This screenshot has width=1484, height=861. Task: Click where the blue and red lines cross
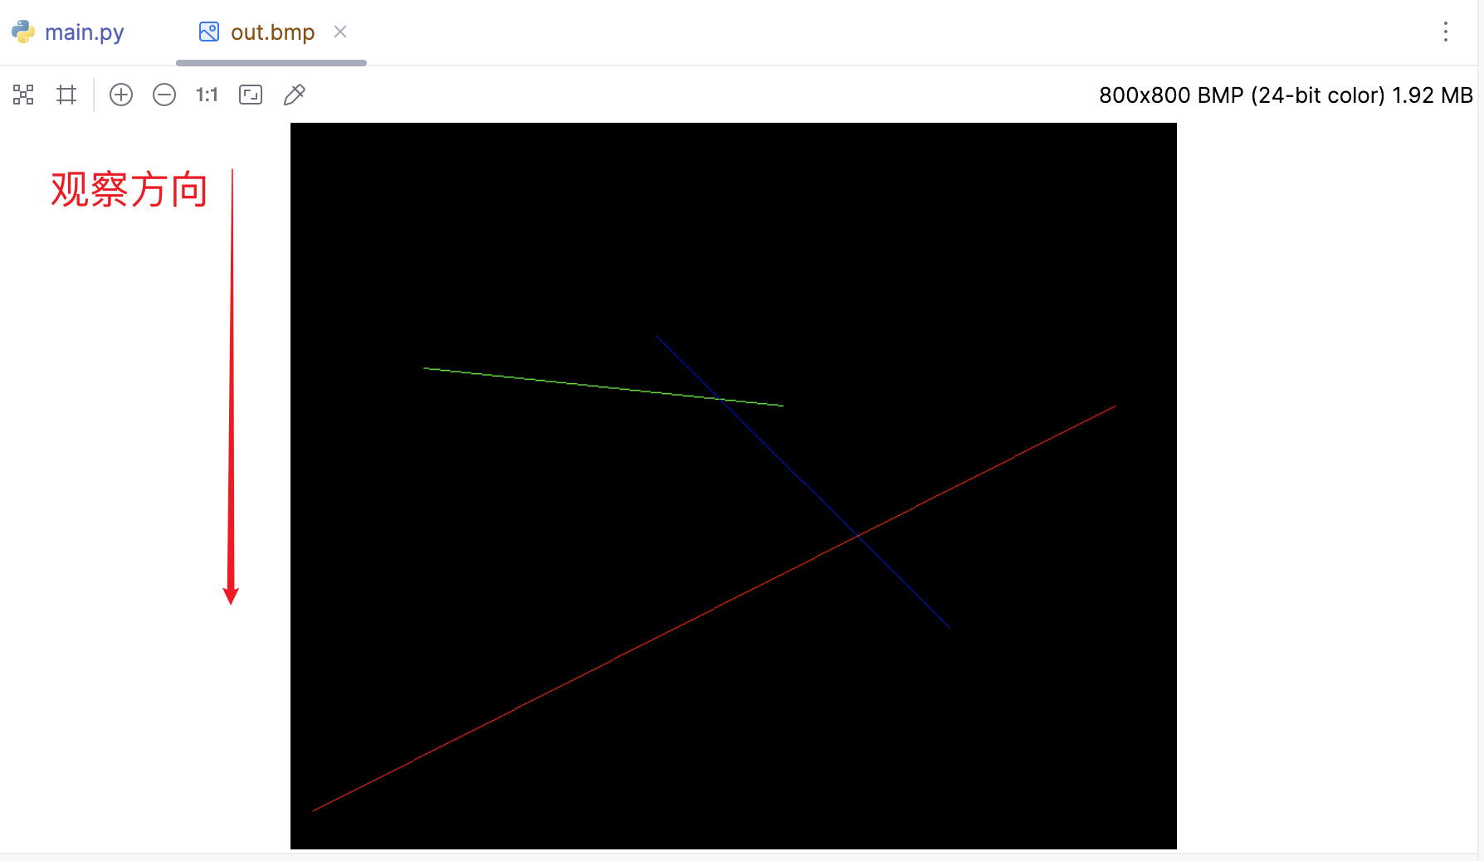coord(858,536)
